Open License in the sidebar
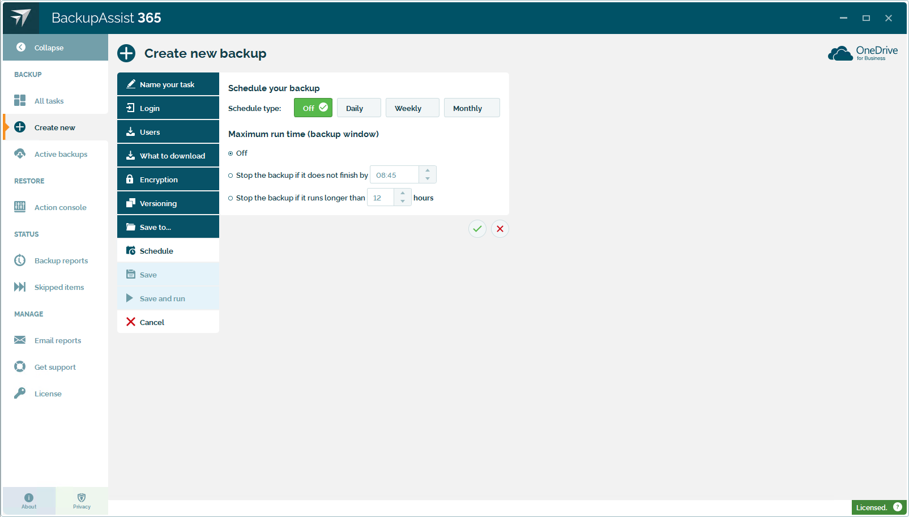The width and height of the screenshot is (909, 517). [56, 393]
